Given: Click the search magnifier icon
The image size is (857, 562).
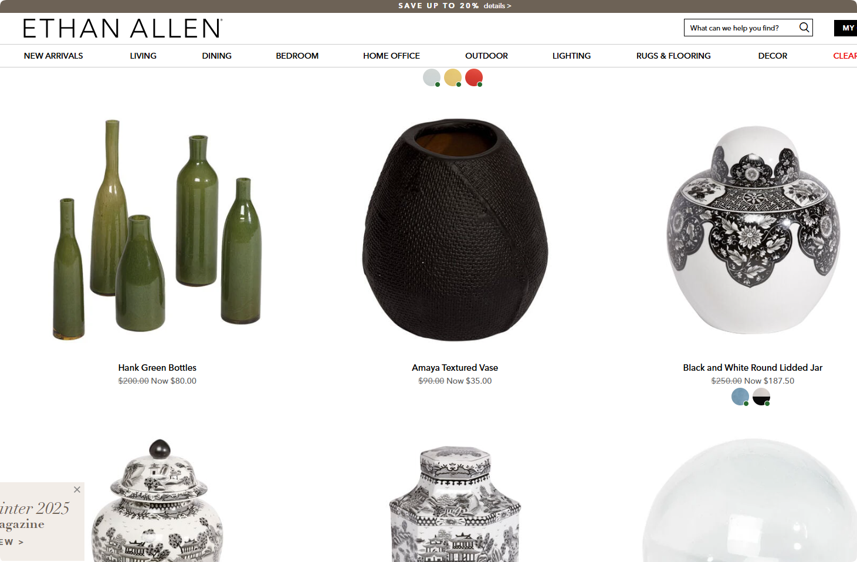Looking at the screenshot, I should 804,27.
